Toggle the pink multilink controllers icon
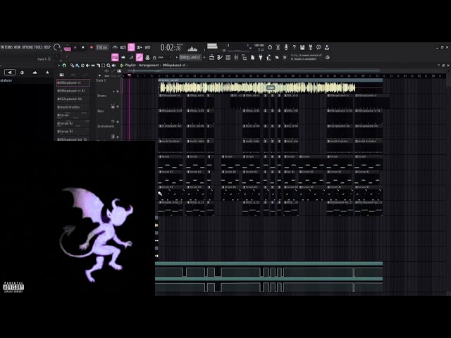Viewport: 451px width, 338px height. (x=140, y=58)
